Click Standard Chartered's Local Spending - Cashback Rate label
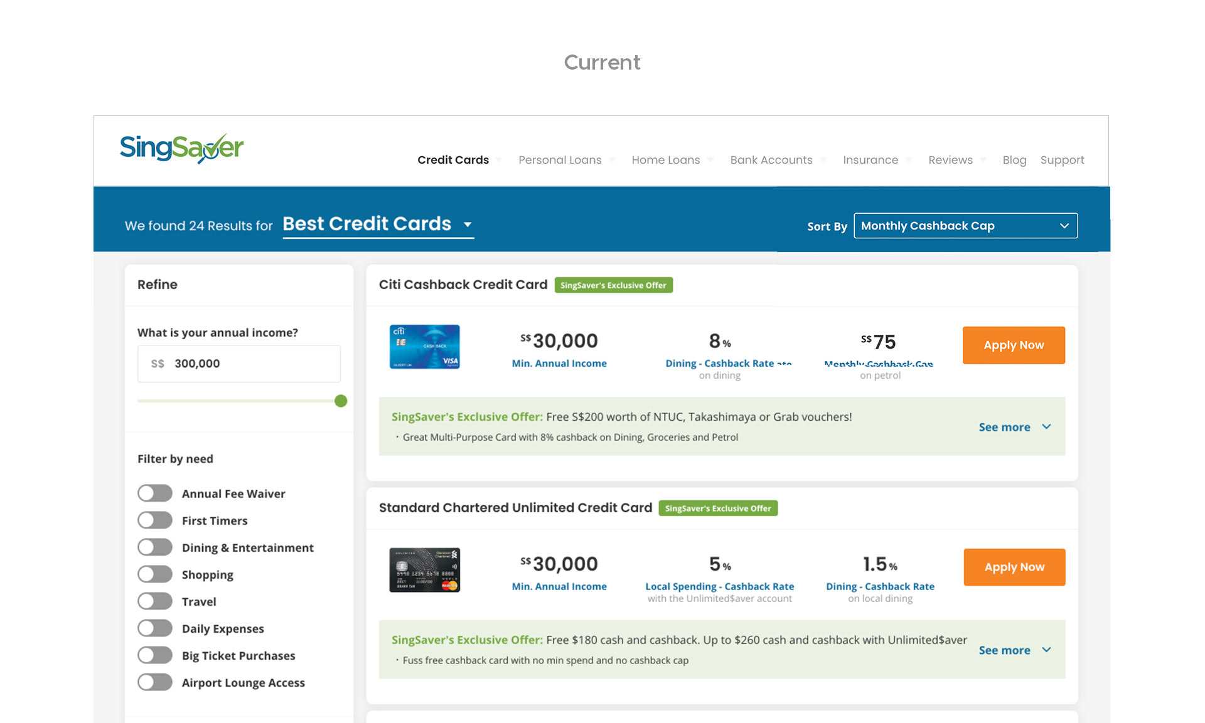 tap(720, 587)
